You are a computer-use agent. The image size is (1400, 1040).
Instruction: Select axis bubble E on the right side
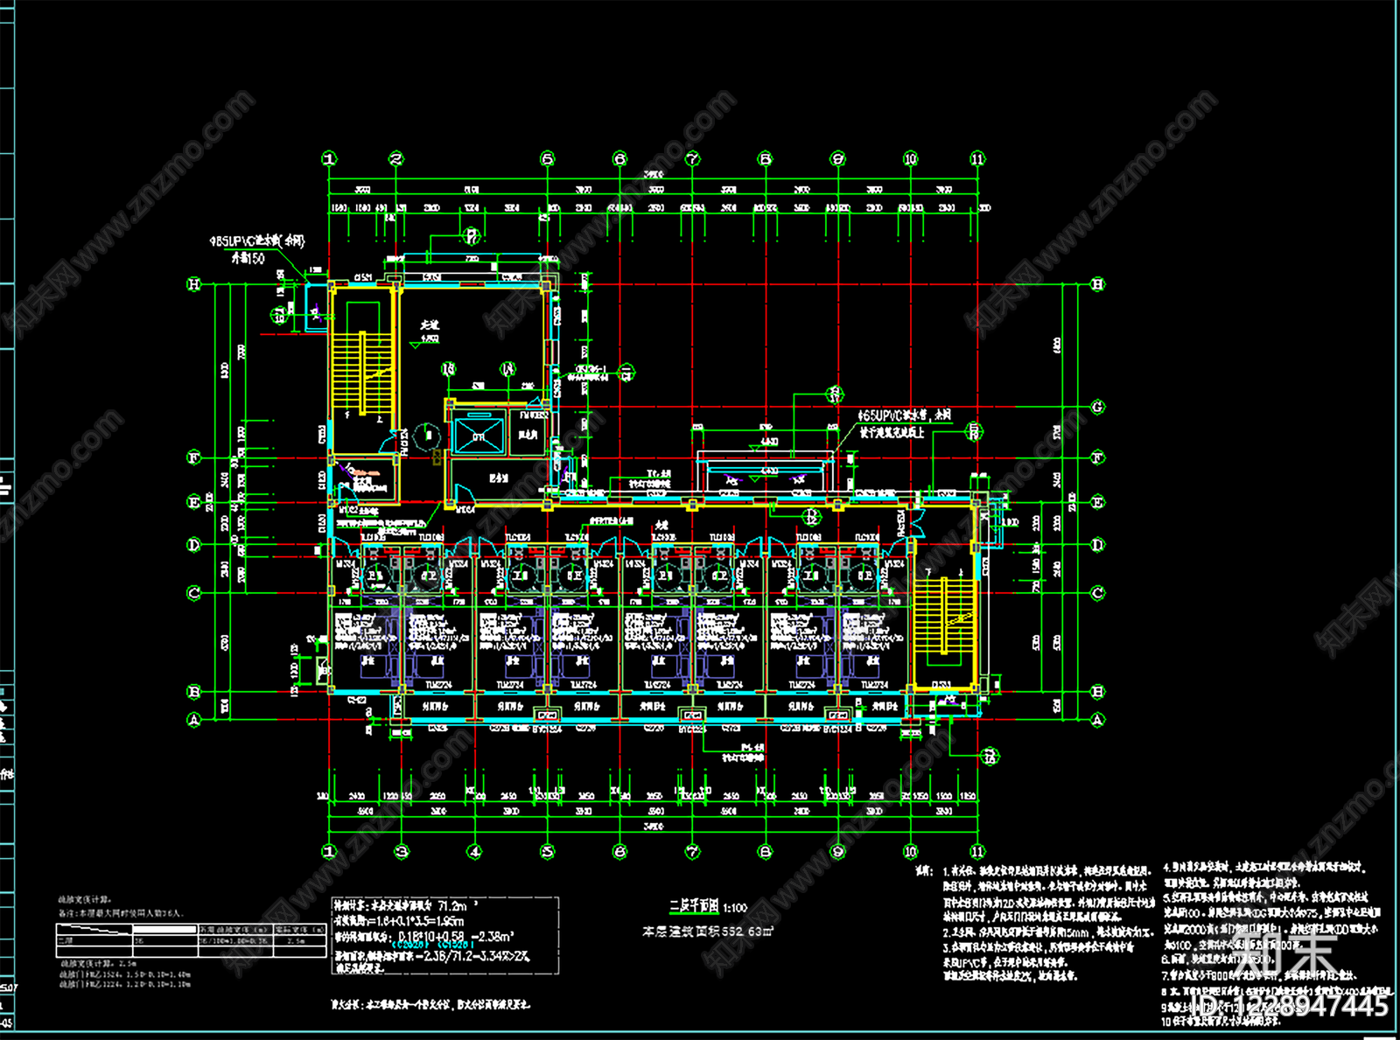click(x=1098, y=502)
